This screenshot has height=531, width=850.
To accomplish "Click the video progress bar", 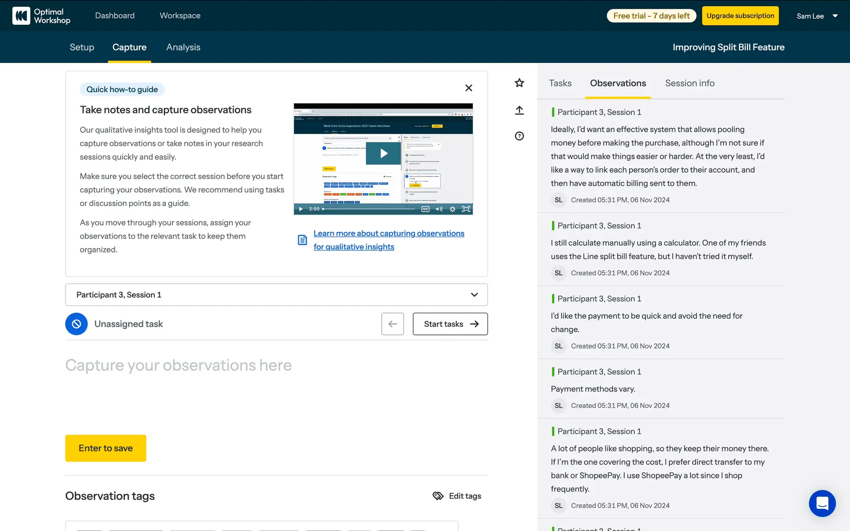I will [369, 209].
